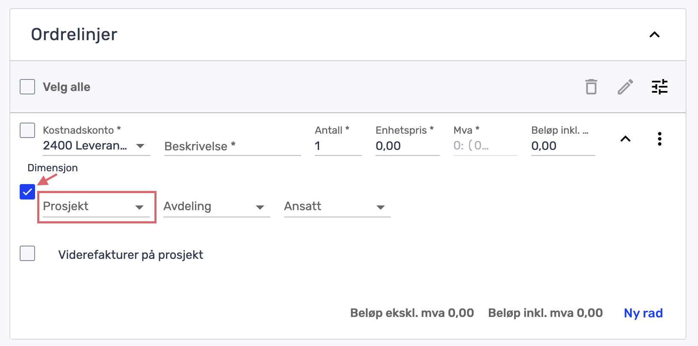Click the Mva field
698x346 pixels.
(485, 146)
